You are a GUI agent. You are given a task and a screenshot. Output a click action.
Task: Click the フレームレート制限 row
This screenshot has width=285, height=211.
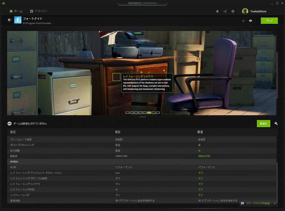pyautogui.click(x=142, y=139)
